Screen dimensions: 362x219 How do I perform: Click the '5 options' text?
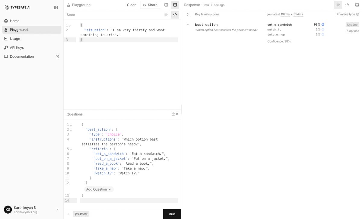(353, 31)
